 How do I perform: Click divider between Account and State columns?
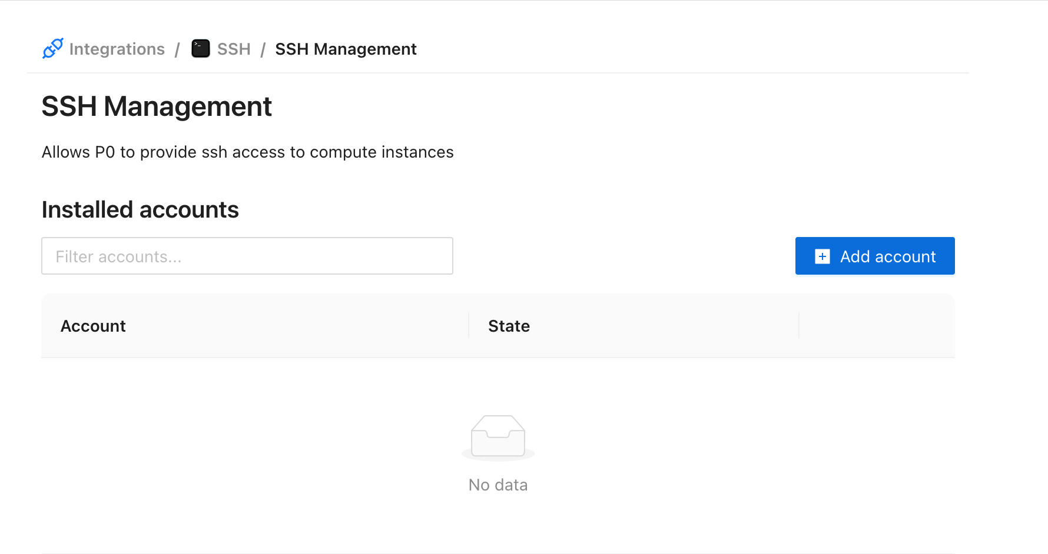coord(469,326)
